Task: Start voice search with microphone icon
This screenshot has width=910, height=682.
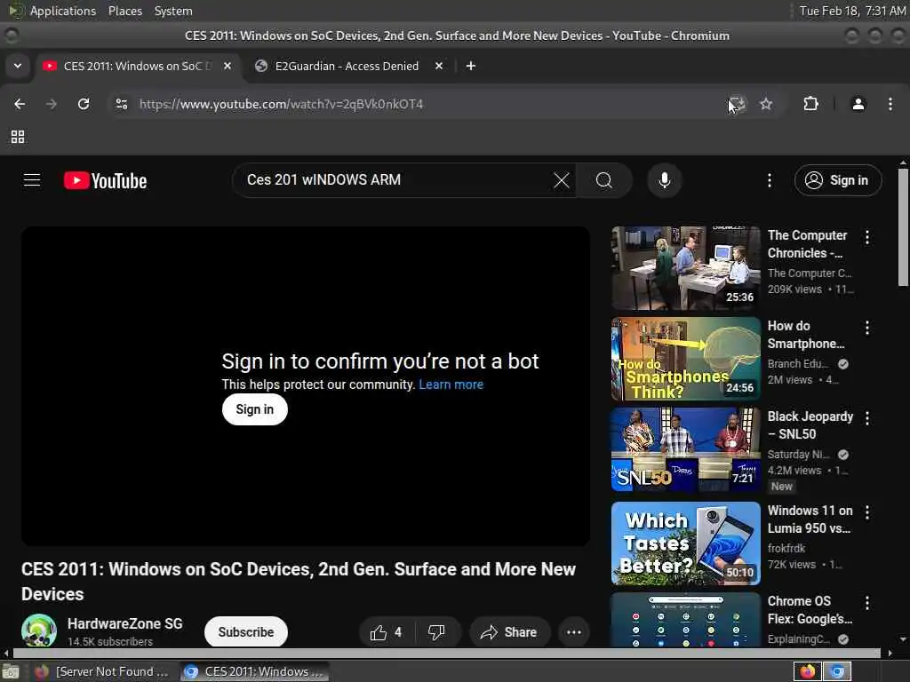Action: point(665,180)
